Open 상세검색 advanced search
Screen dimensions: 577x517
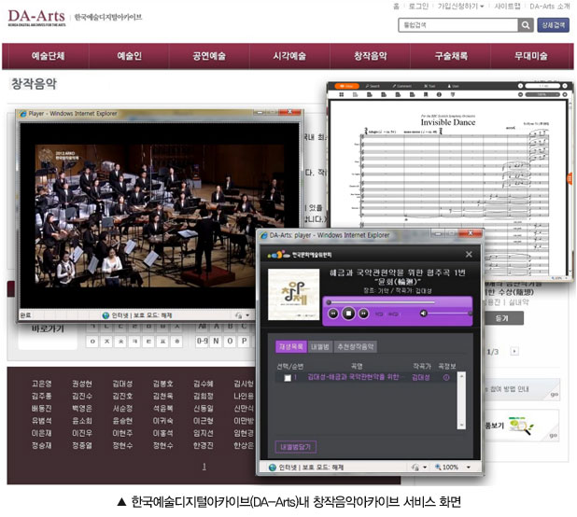(553, 25)
